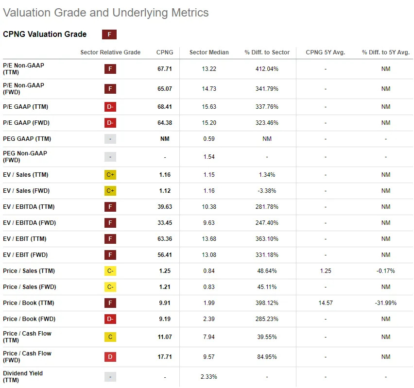The height and width of the screenshot is (388, 414).
Task: Open the EV / EBITDA (FWD) metric label
Action: pyautogui.click(x=29, y=223)
